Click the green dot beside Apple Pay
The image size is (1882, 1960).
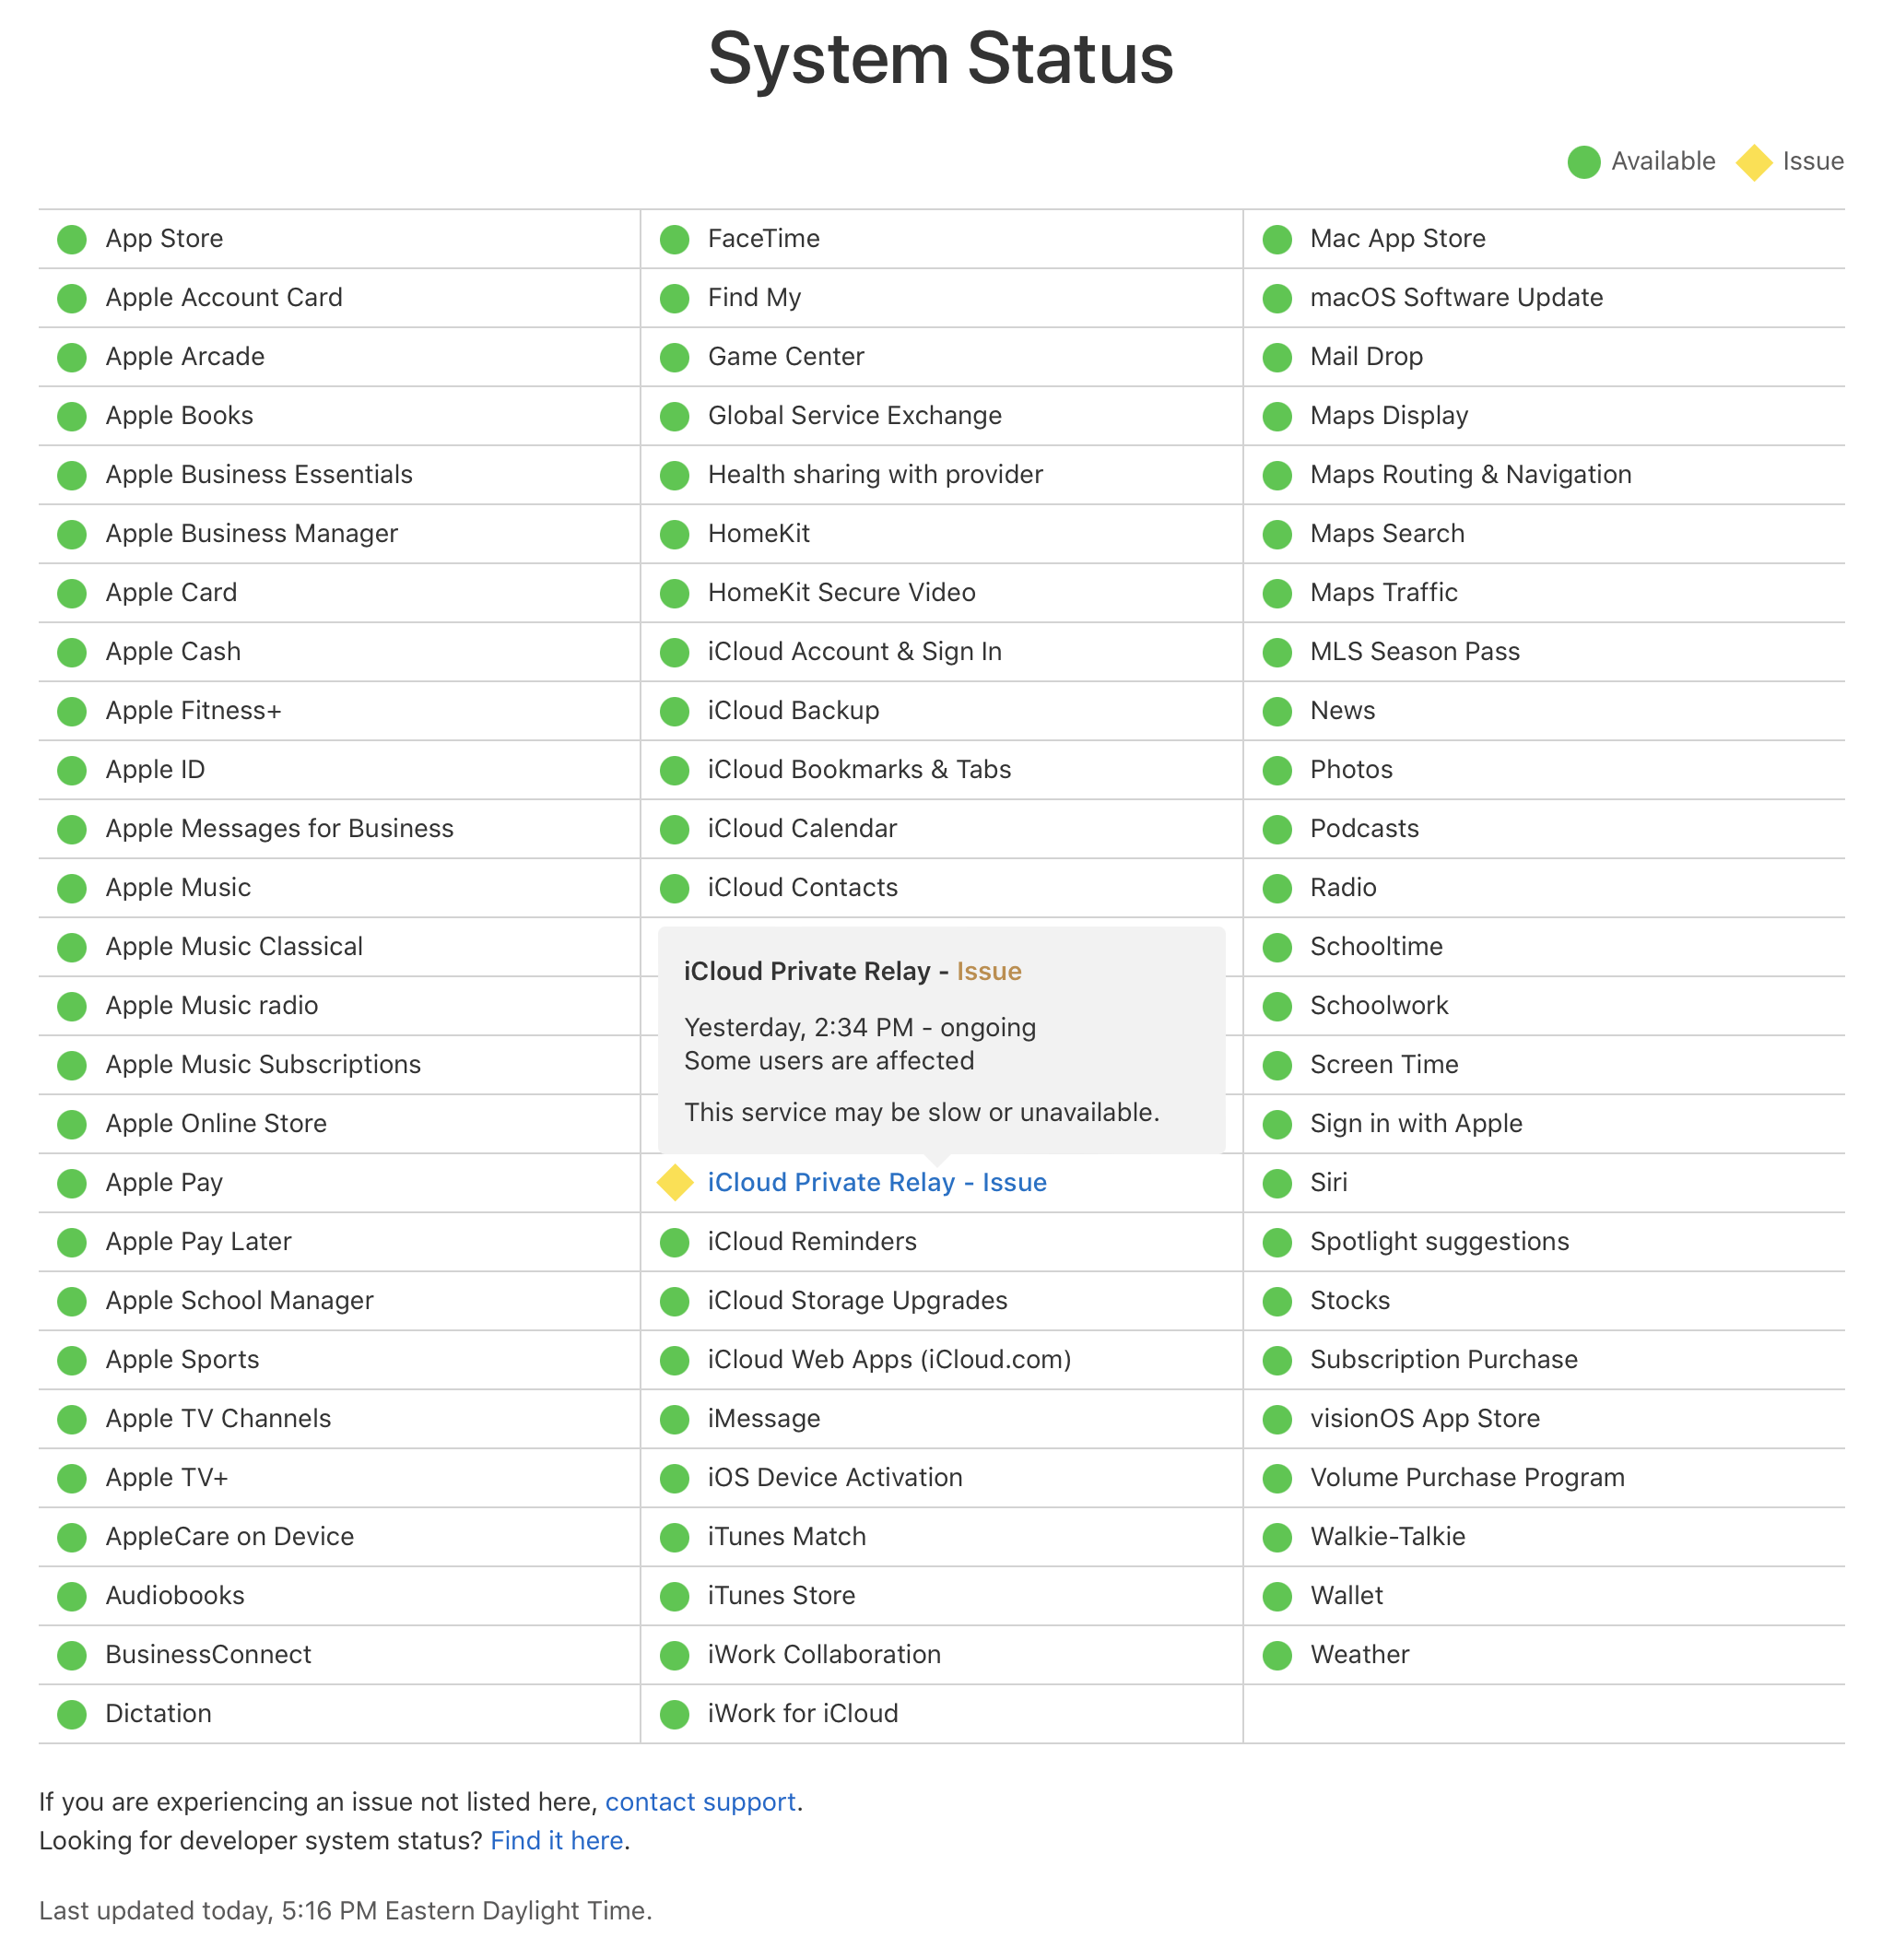pos(72,1183)
